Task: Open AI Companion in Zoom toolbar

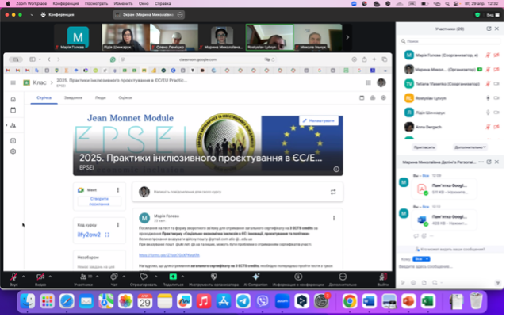Action: (255, 279)
